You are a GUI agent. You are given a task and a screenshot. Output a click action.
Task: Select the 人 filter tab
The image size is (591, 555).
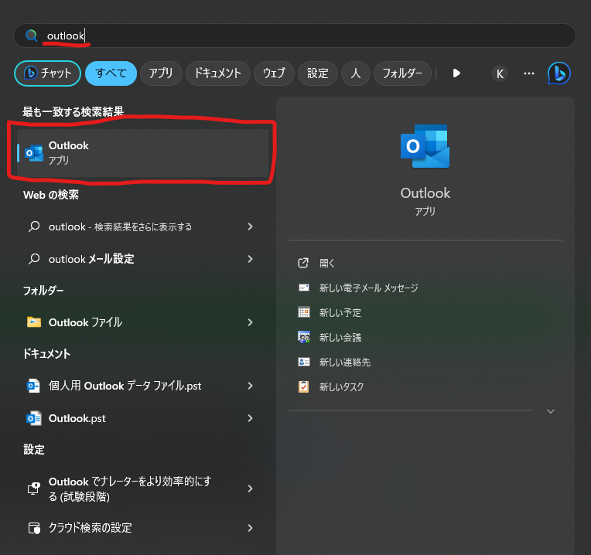tap(355, 73)
